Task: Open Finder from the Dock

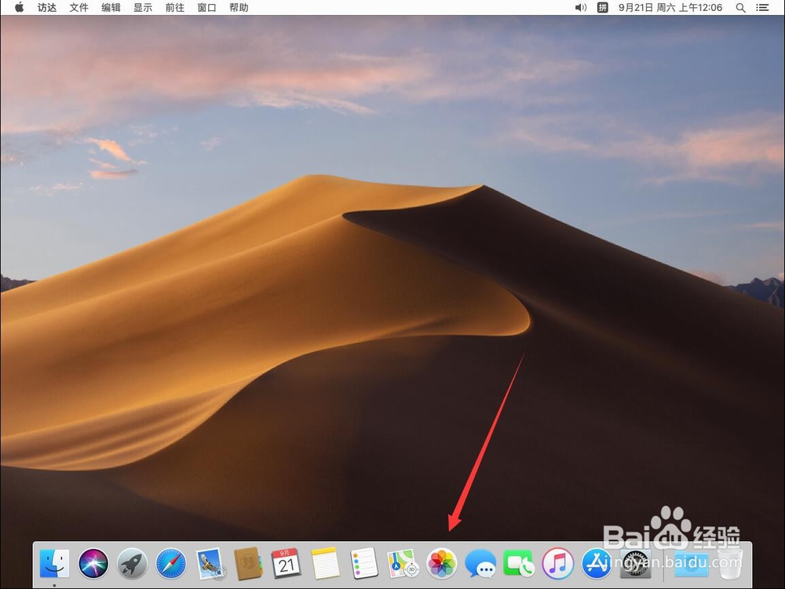Action: click(x=55, y=563)
